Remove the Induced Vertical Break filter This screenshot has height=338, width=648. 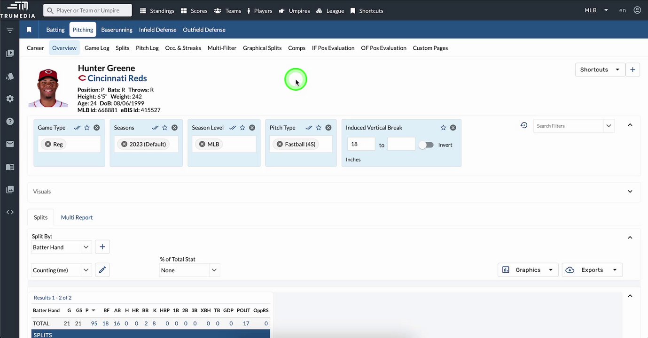453,128
